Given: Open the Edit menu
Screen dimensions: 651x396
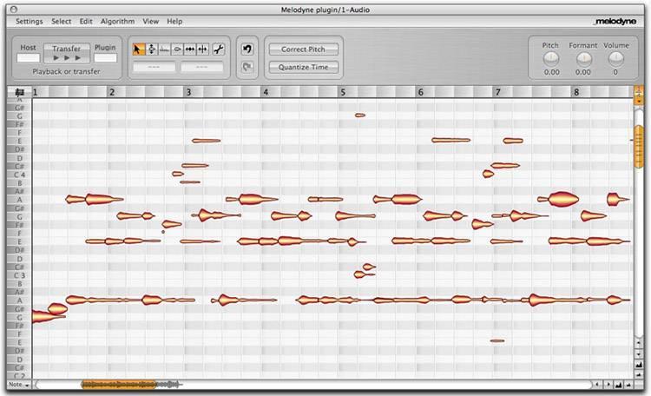Looking at the screenshot, I should click(x=86, y=21).
